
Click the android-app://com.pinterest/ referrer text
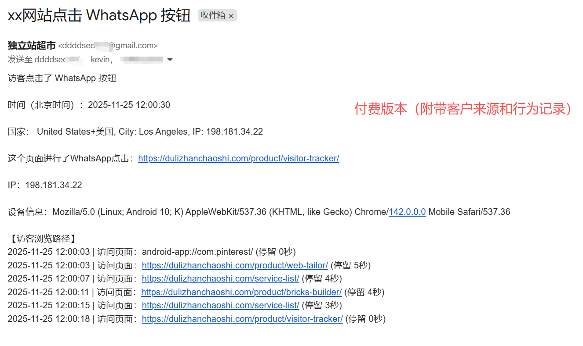[x=197, y=252]
